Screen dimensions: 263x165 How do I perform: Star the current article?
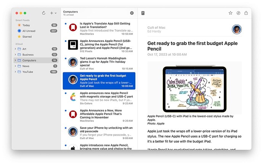(231, 13)
